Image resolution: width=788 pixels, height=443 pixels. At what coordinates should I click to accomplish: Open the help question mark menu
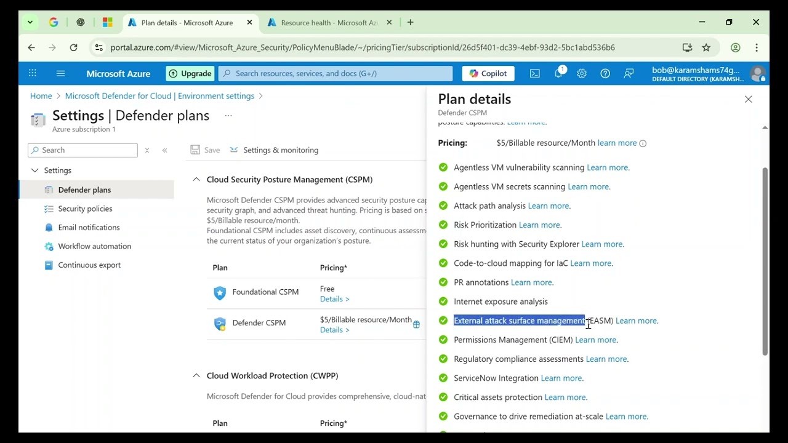605,73
